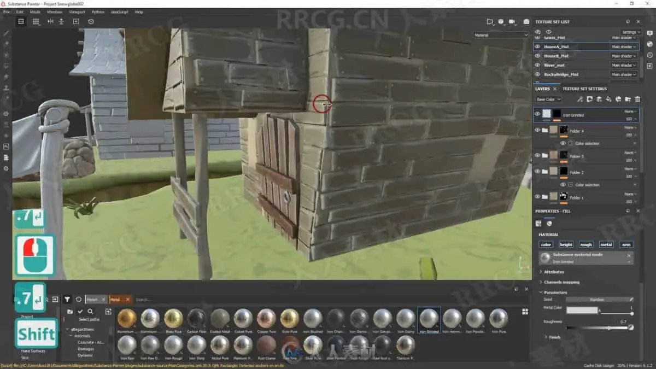Open the Mode menu
656x369 pixels.
tap(35, 11)
